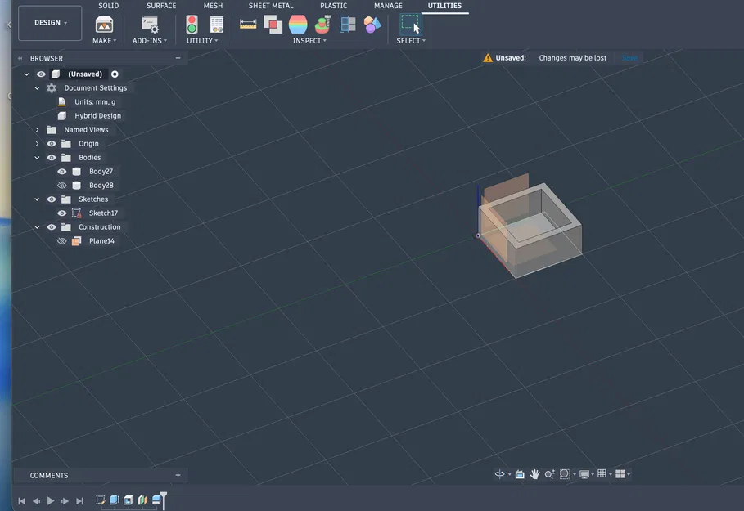Open the Grid and Snaps dropdown
The width and height of the screenshot is (744, 511).
[x=610, y=473]
